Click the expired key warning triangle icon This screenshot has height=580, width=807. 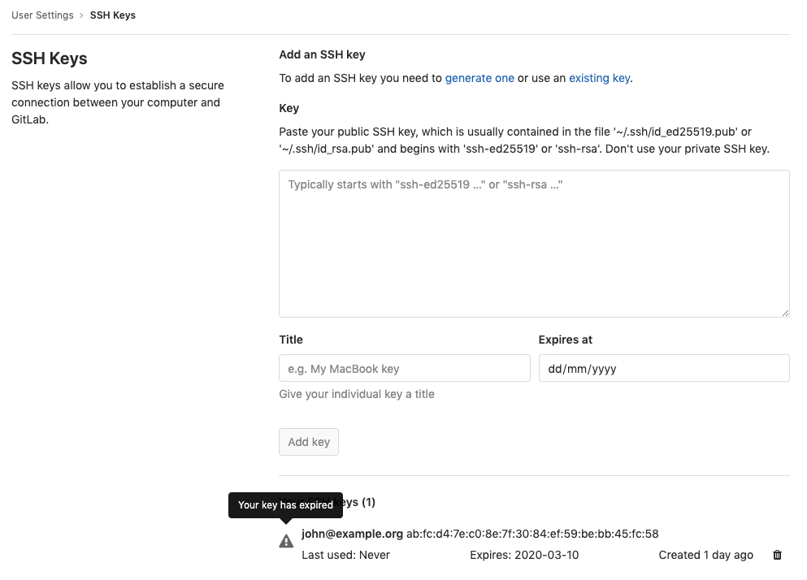click(x=286, y=541)
